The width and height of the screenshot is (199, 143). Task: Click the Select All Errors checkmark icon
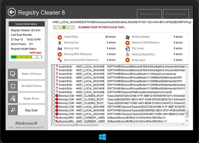pos(13,74)
